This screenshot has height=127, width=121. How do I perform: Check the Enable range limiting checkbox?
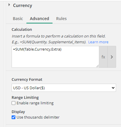point(13,103)
